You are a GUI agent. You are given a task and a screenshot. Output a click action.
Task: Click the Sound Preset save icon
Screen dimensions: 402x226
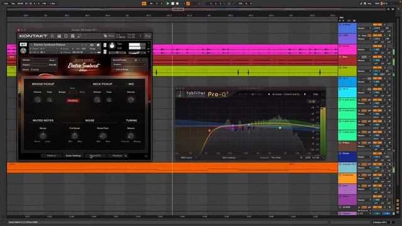(136, 60)
